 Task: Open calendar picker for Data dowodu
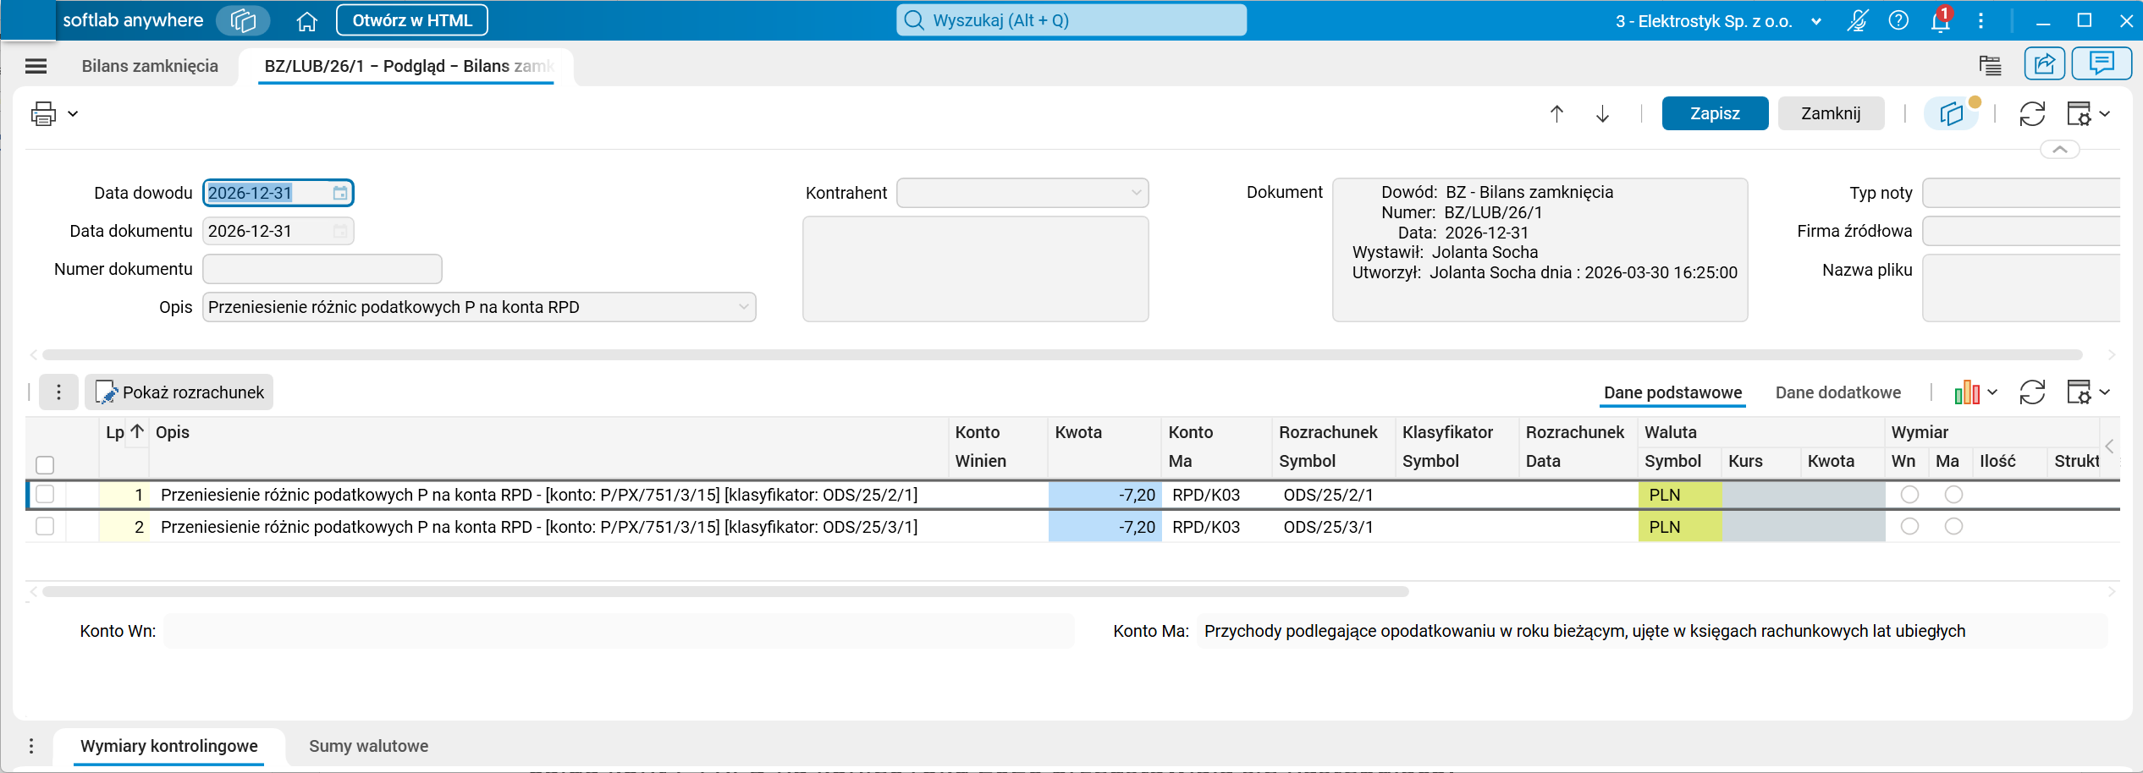(x=340, y=194)
